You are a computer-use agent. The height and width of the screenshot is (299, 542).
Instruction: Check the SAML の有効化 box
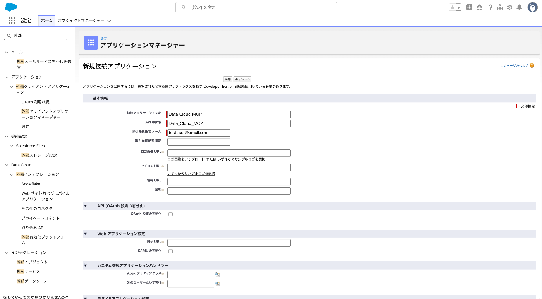(170, 251)
